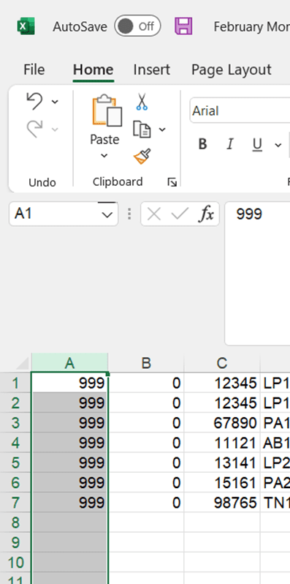Open the File menu tab
This screenshot has height=584, width=290.
tap(34, 70)
